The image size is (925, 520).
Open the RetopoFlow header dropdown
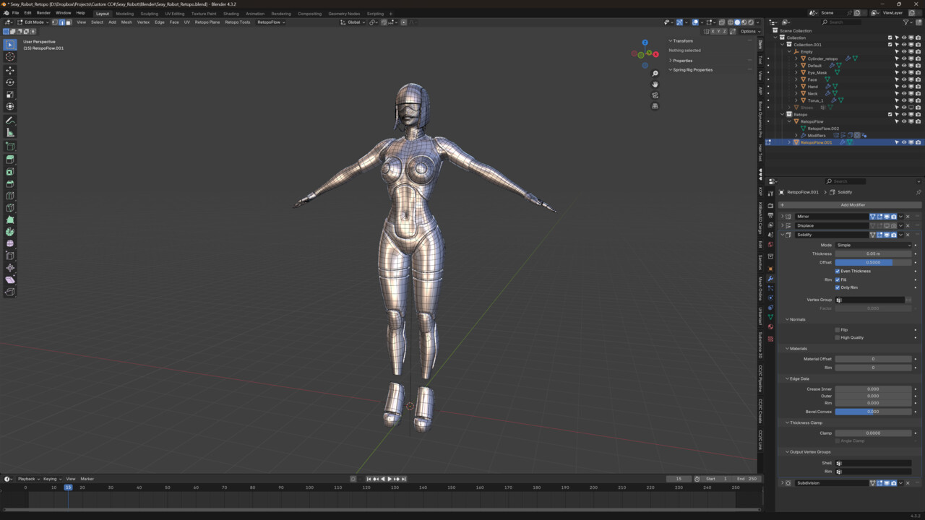[271, 22]
